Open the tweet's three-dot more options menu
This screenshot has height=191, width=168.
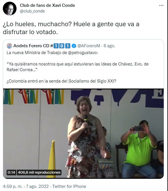pos(161,5)
